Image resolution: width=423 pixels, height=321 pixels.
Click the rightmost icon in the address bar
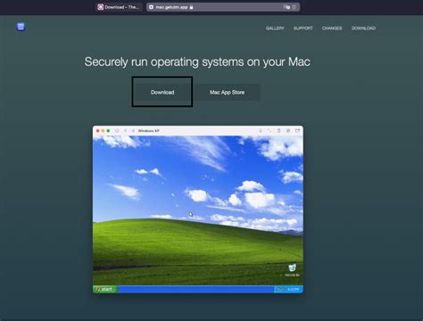coord(294,7)
